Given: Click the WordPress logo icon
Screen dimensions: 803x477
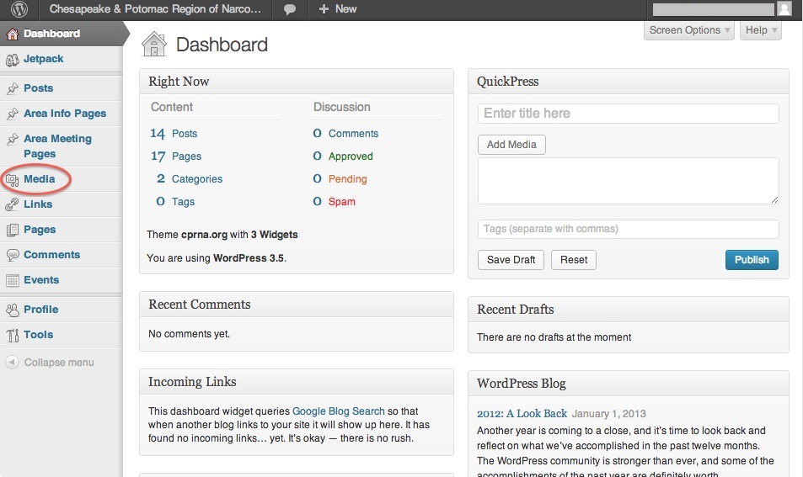Looking at the screenshot, I should [x=19, y=8].
